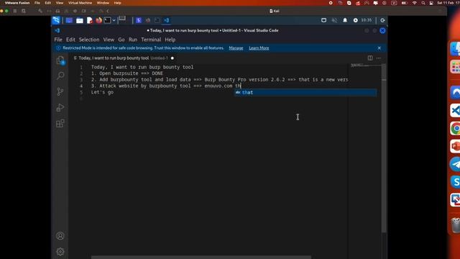
Task: Click the Kali dragon applications menu icon
Action: tap(56, 20)
